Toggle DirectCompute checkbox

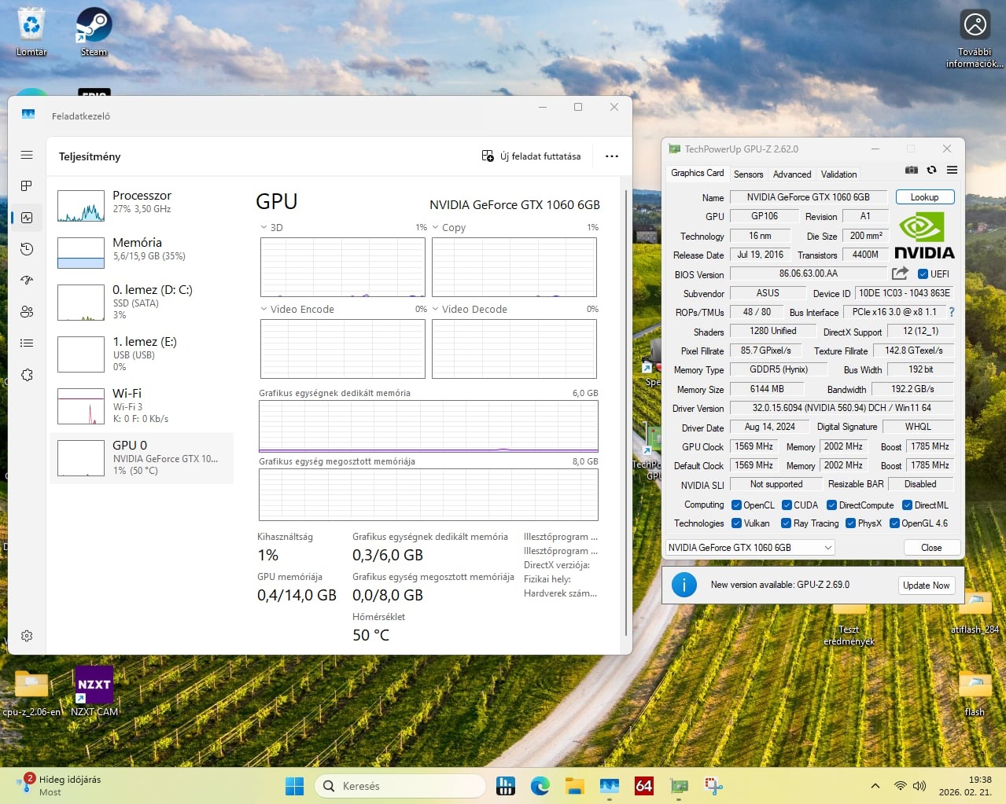(x=831, y=505)
